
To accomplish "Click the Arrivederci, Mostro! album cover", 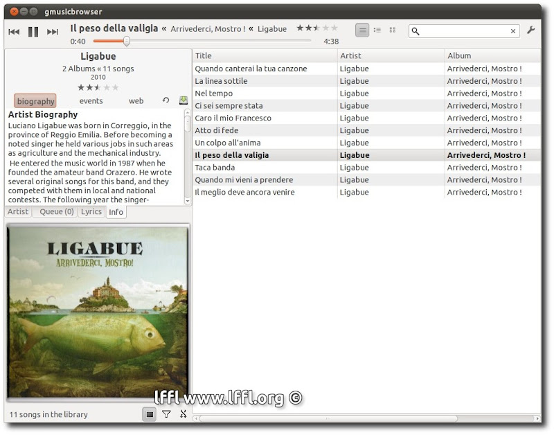I will (98, 312).
